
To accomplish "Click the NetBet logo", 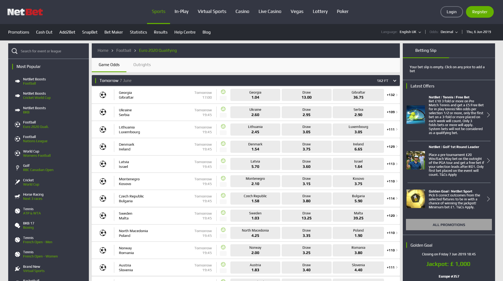I will click(x=25, y=12).
